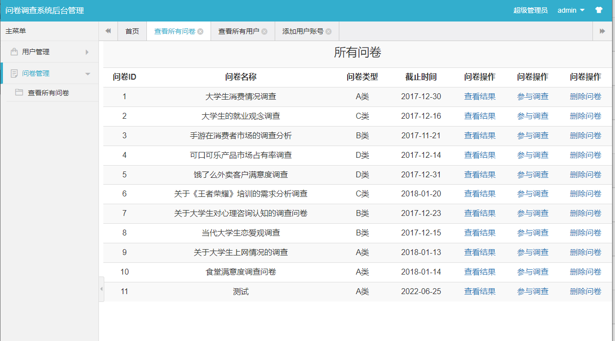Click the 问卷类型 column header
Viewport: 615px width, 341px height.
coord(362,77)
